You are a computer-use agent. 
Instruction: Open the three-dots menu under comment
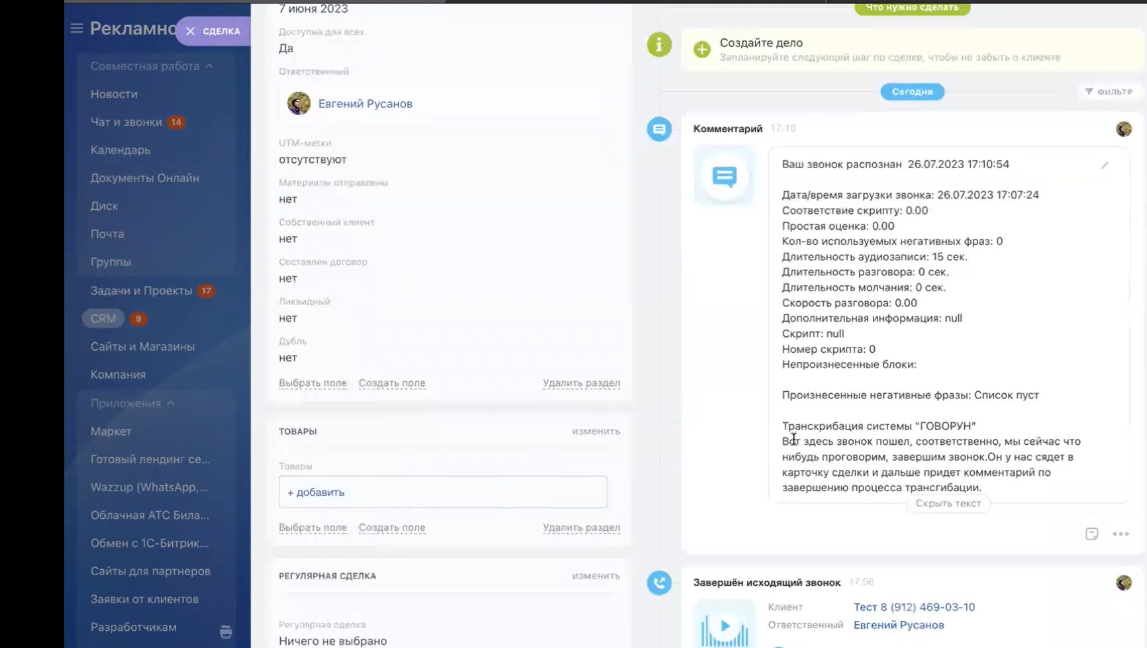1121,534
